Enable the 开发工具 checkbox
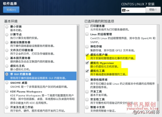Screen dimensions: 162x117 [87, 92]
